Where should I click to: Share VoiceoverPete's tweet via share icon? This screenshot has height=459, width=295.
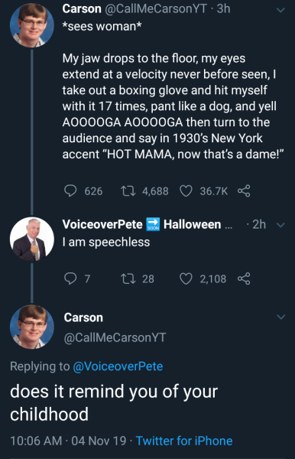click(x=244, y=278)
